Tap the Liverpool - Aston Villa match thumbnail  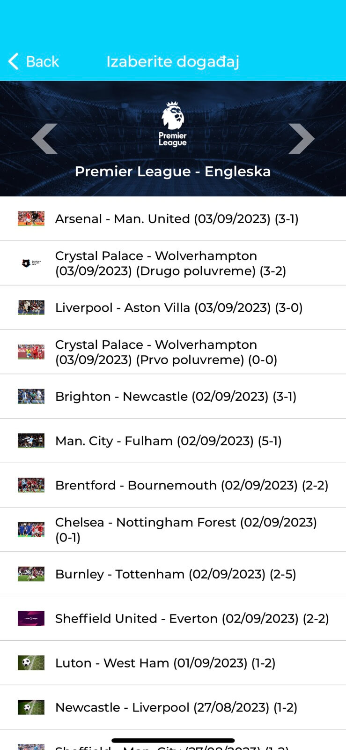31,307
